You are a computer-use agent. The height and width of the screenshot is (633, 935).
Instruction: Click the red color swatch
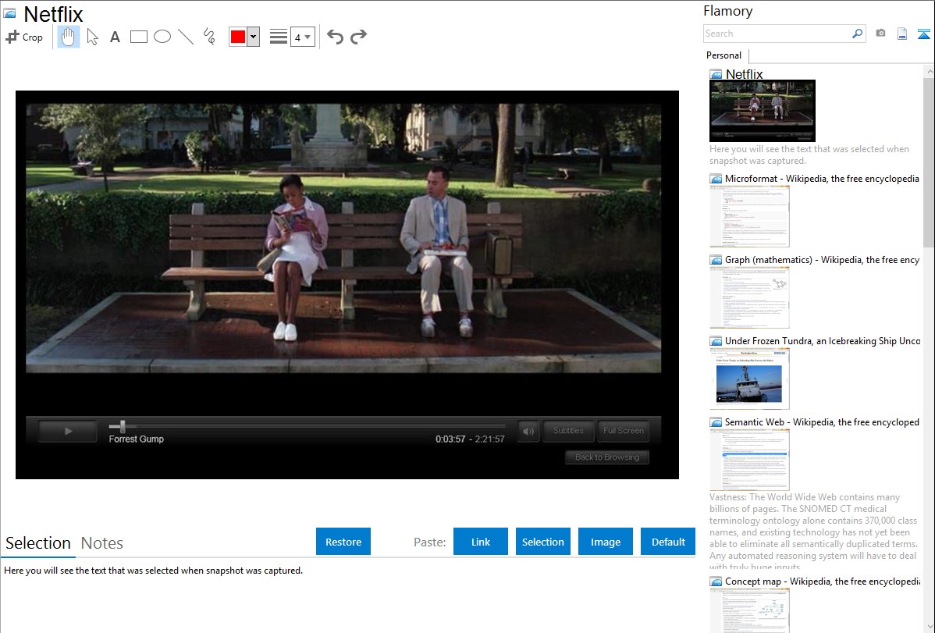(238, 37)
